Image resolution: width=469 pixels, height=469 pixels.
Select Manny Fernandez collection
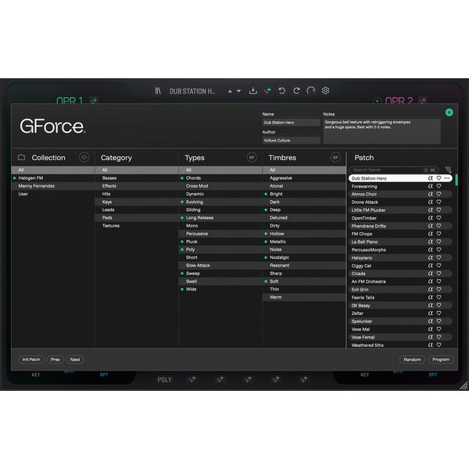(x=53, y=186)
